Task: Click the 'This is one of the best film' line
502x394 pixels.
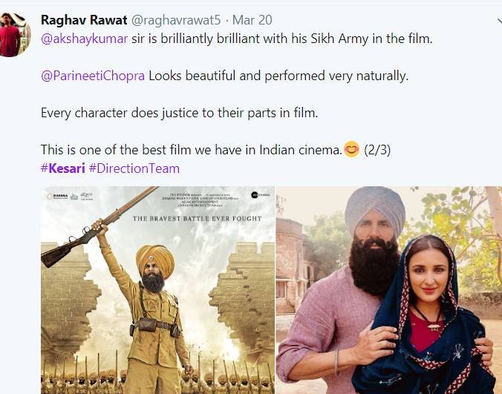Action: (x=192, y=150)
